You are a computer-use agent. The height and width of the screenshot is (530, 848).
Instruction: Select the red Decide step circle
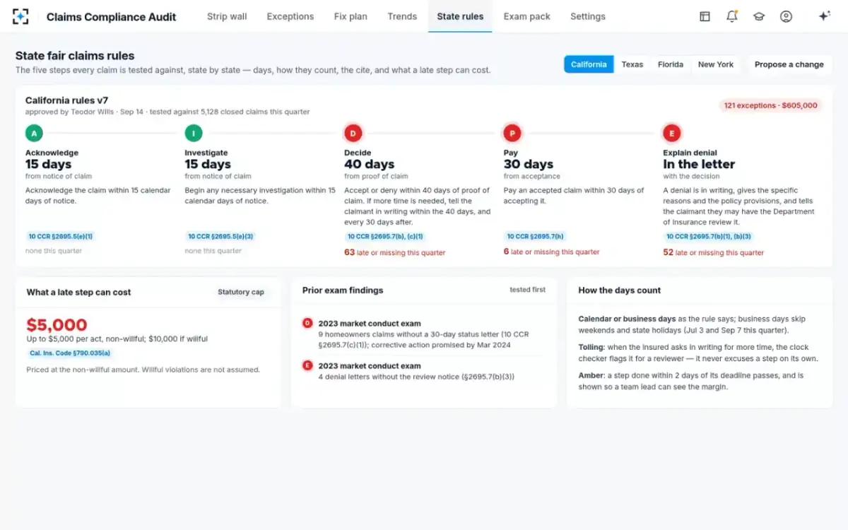[x=353, y=133]
